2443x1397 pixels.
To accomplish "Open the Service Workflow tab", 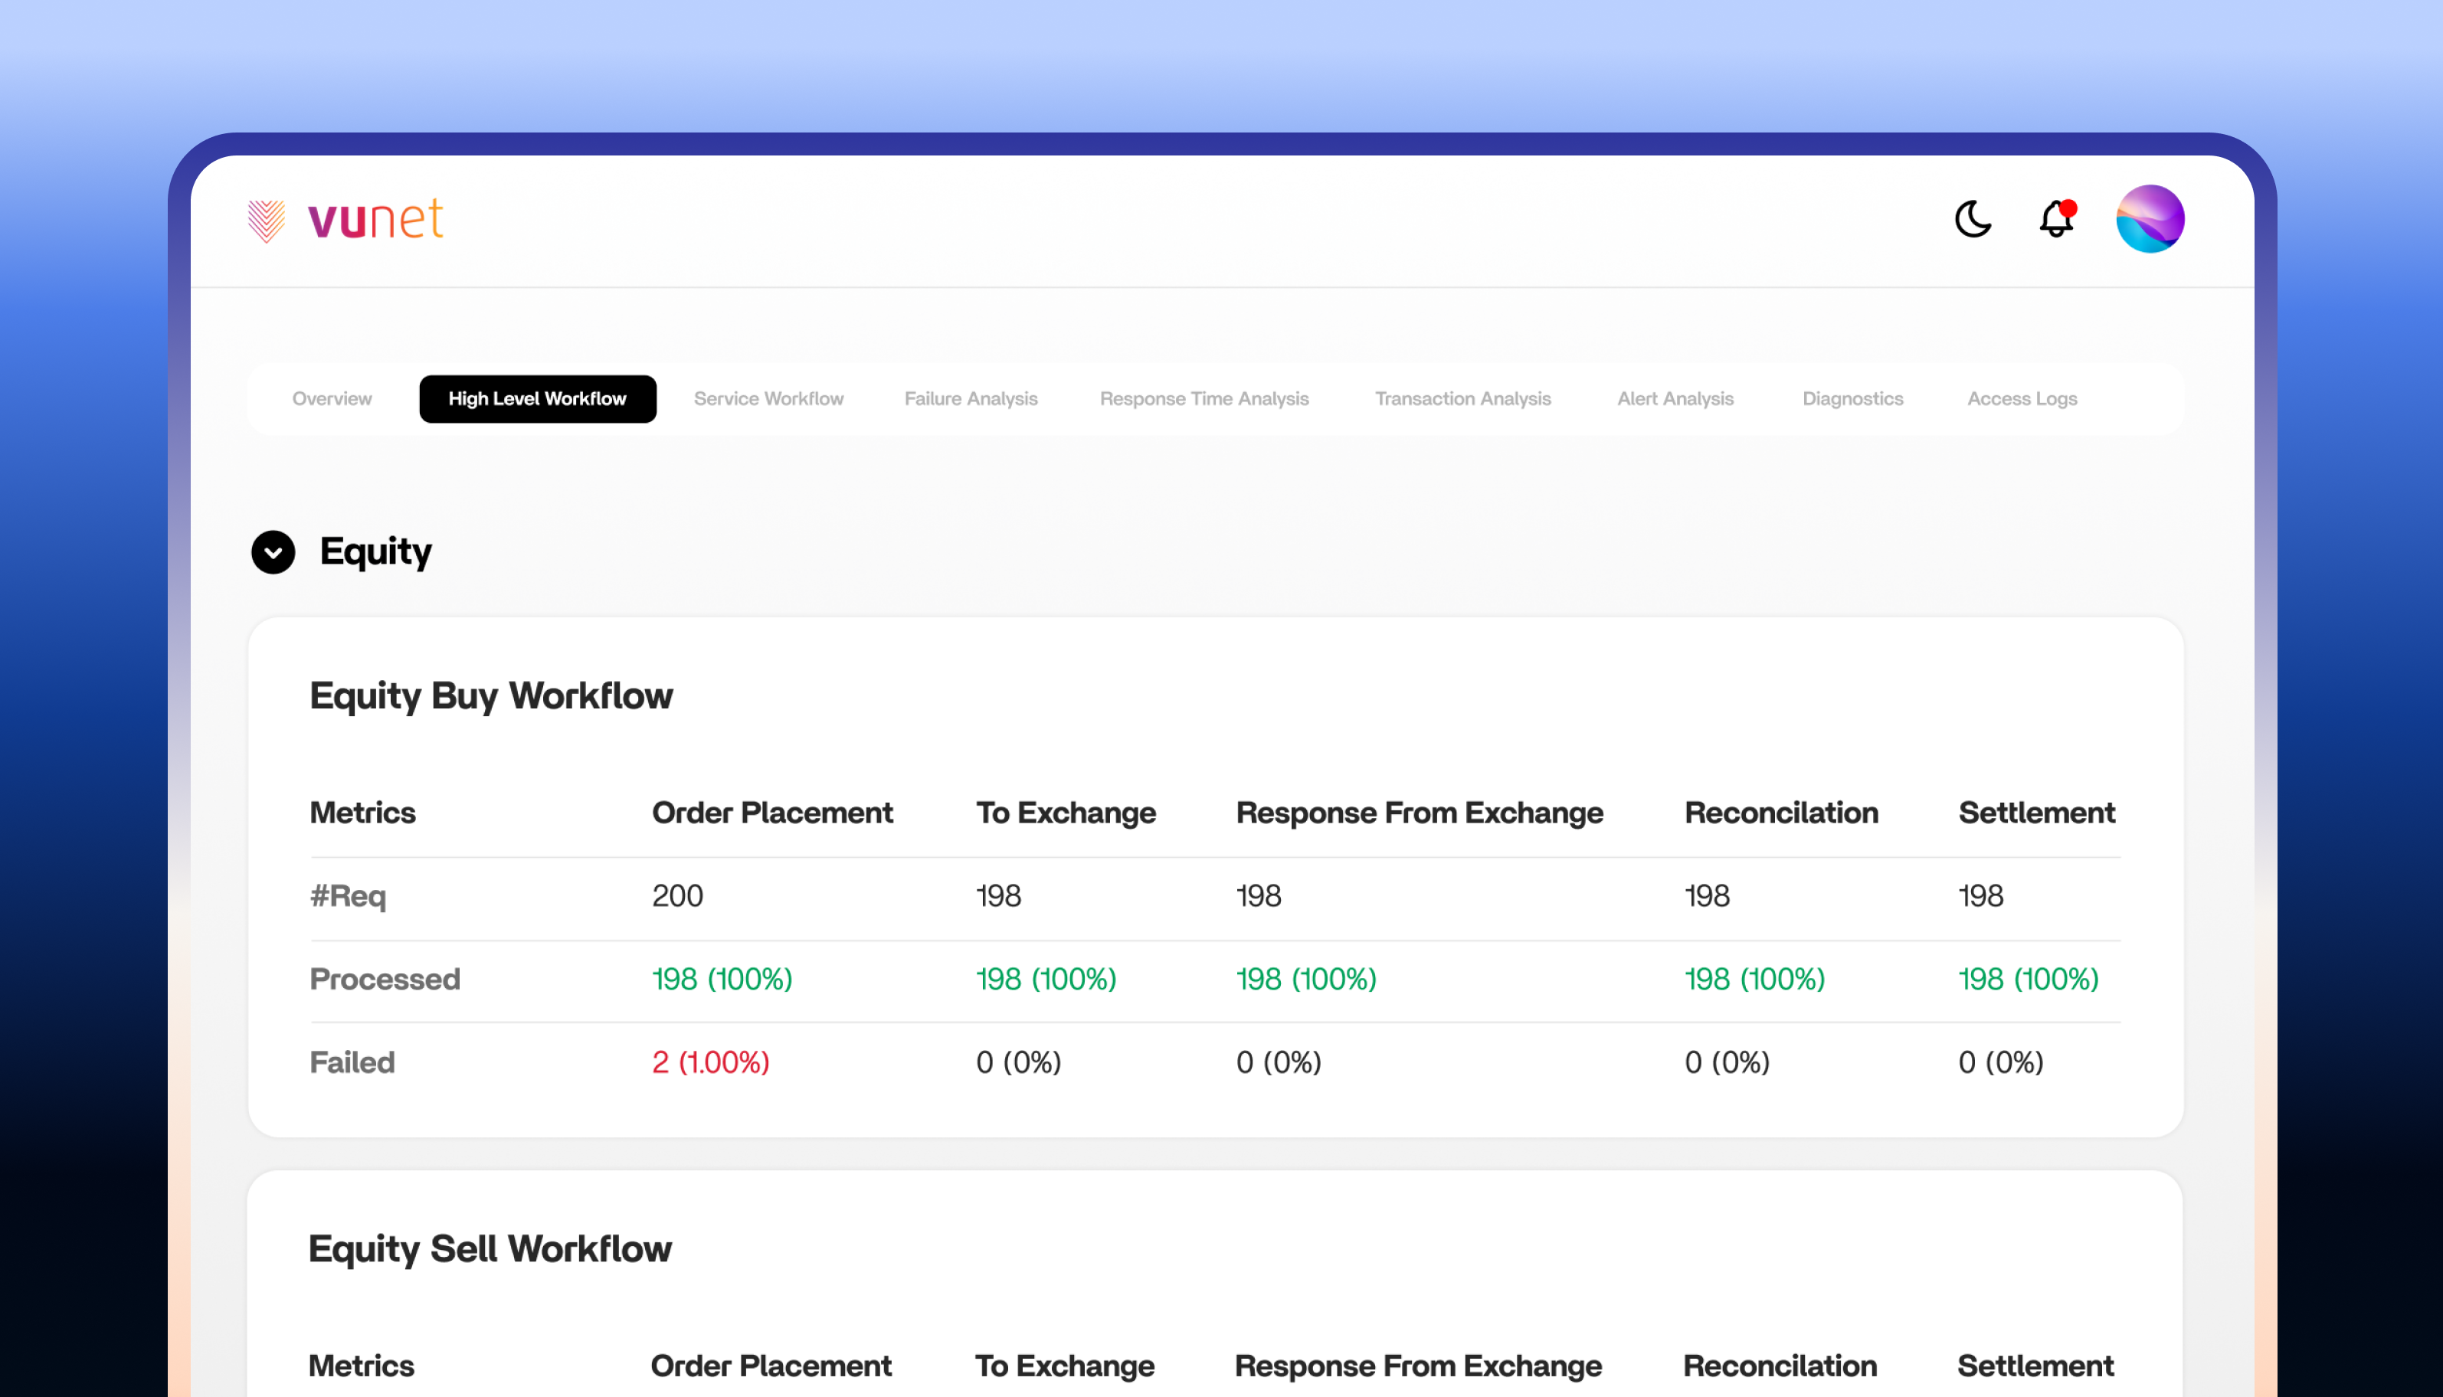I will click(768, 399).
